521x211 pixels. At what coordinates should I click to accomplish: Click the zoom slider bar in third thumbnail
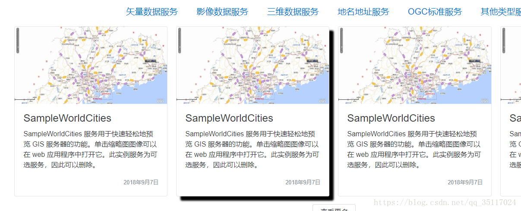click(x=341, y=41)
